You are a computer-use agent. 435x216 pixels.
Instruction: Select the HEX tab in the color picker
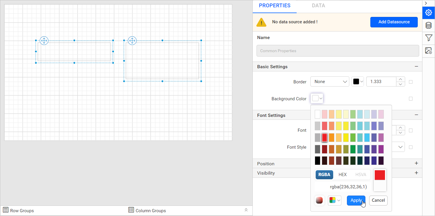[342, 174]
